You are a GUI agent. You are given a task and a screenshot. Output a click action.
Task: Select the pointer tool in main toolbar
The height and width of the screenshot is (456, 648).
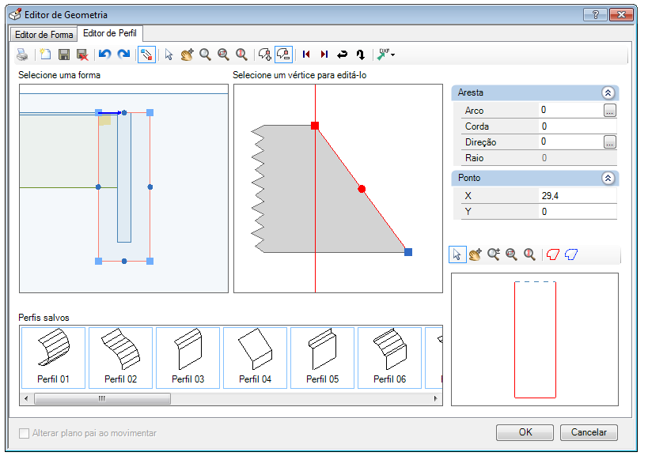click(x=169, y=55)
